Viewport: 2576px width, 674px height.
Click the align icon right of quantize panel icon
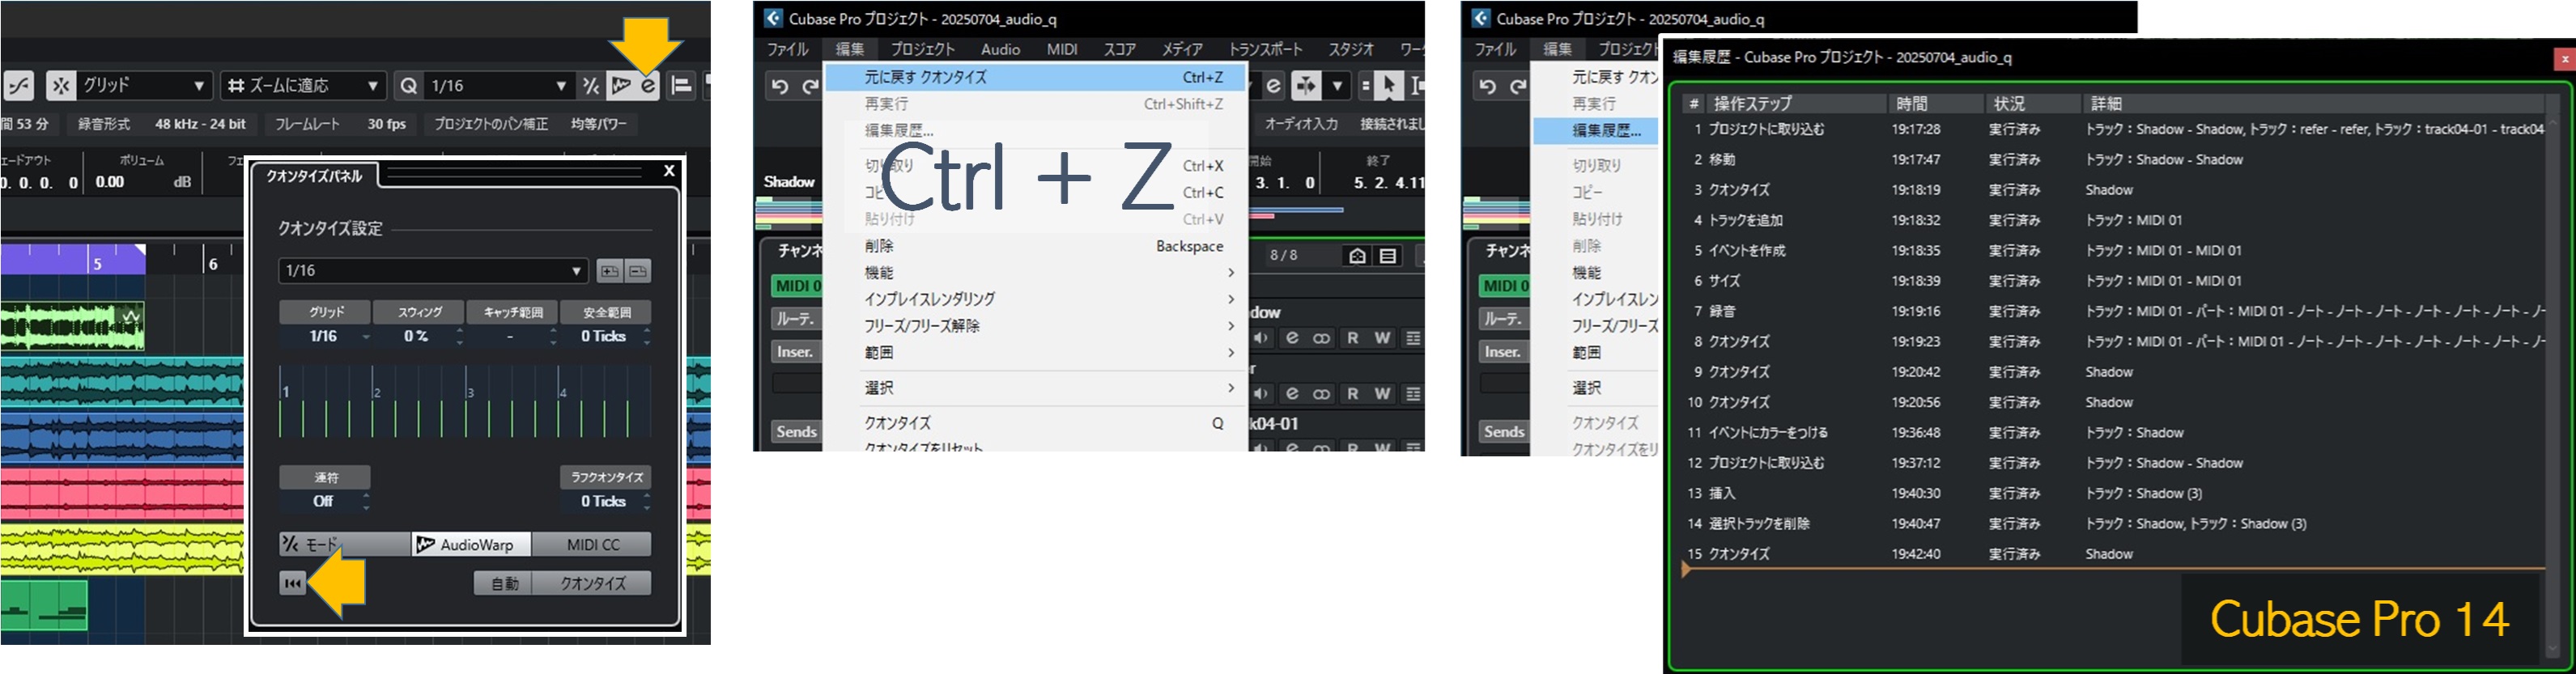point(682,86)
